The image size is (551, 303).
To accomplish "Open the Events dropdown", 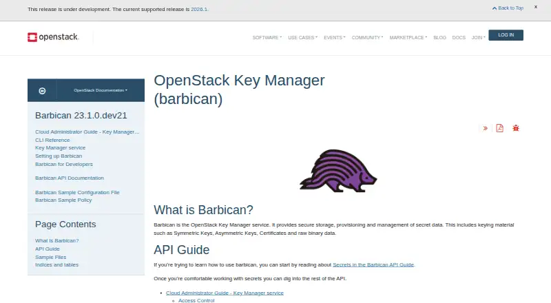I will point(335,38).
